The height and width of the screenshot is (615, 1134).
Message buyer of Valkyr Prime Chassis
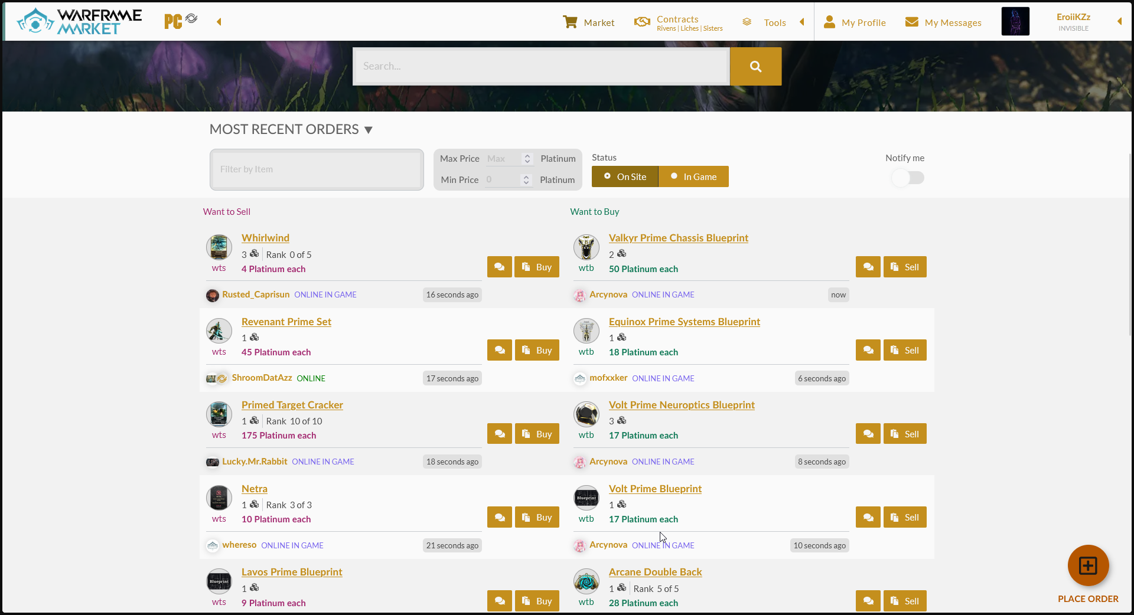pos(868,267)
